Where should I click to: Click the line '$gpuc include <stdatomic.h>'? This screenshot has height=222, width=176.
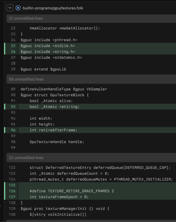click(51, 57)
